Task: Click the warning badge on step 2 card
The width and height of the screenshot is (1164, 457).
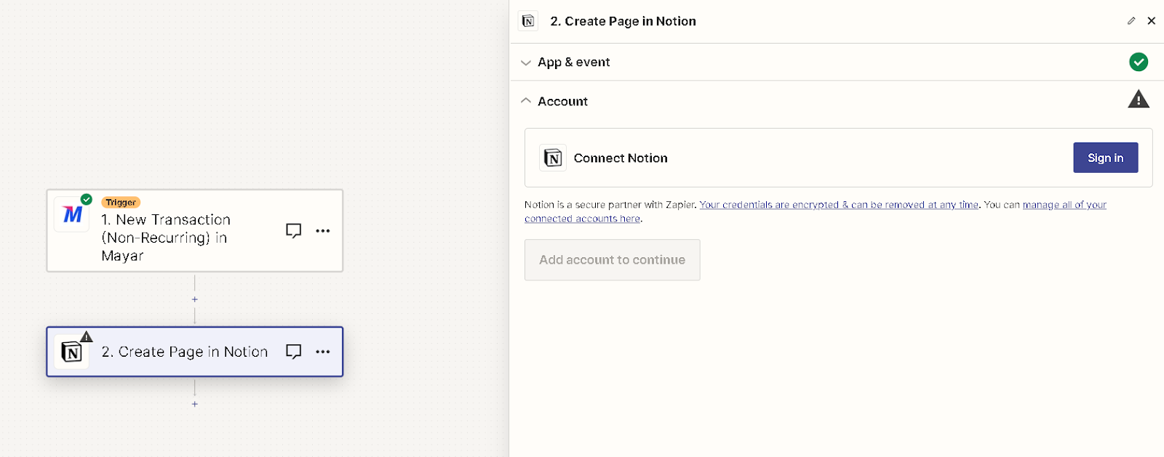Action: 87,336
